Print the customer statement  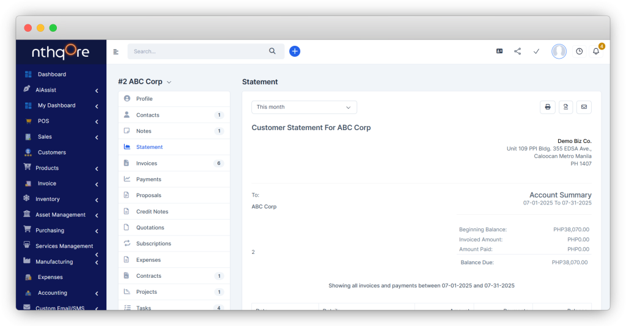point(547,107)
